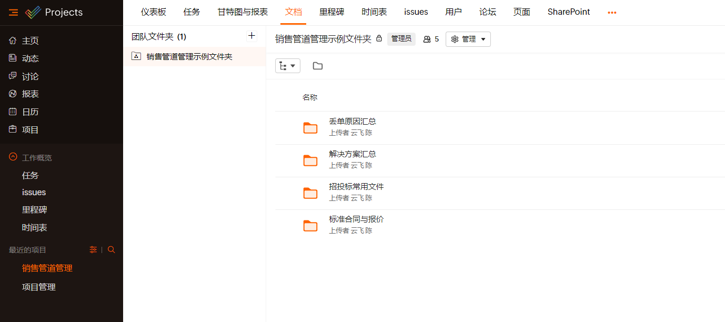
Task: Switch to the 甘特图与报表 tab
Action: coord(243,12)
